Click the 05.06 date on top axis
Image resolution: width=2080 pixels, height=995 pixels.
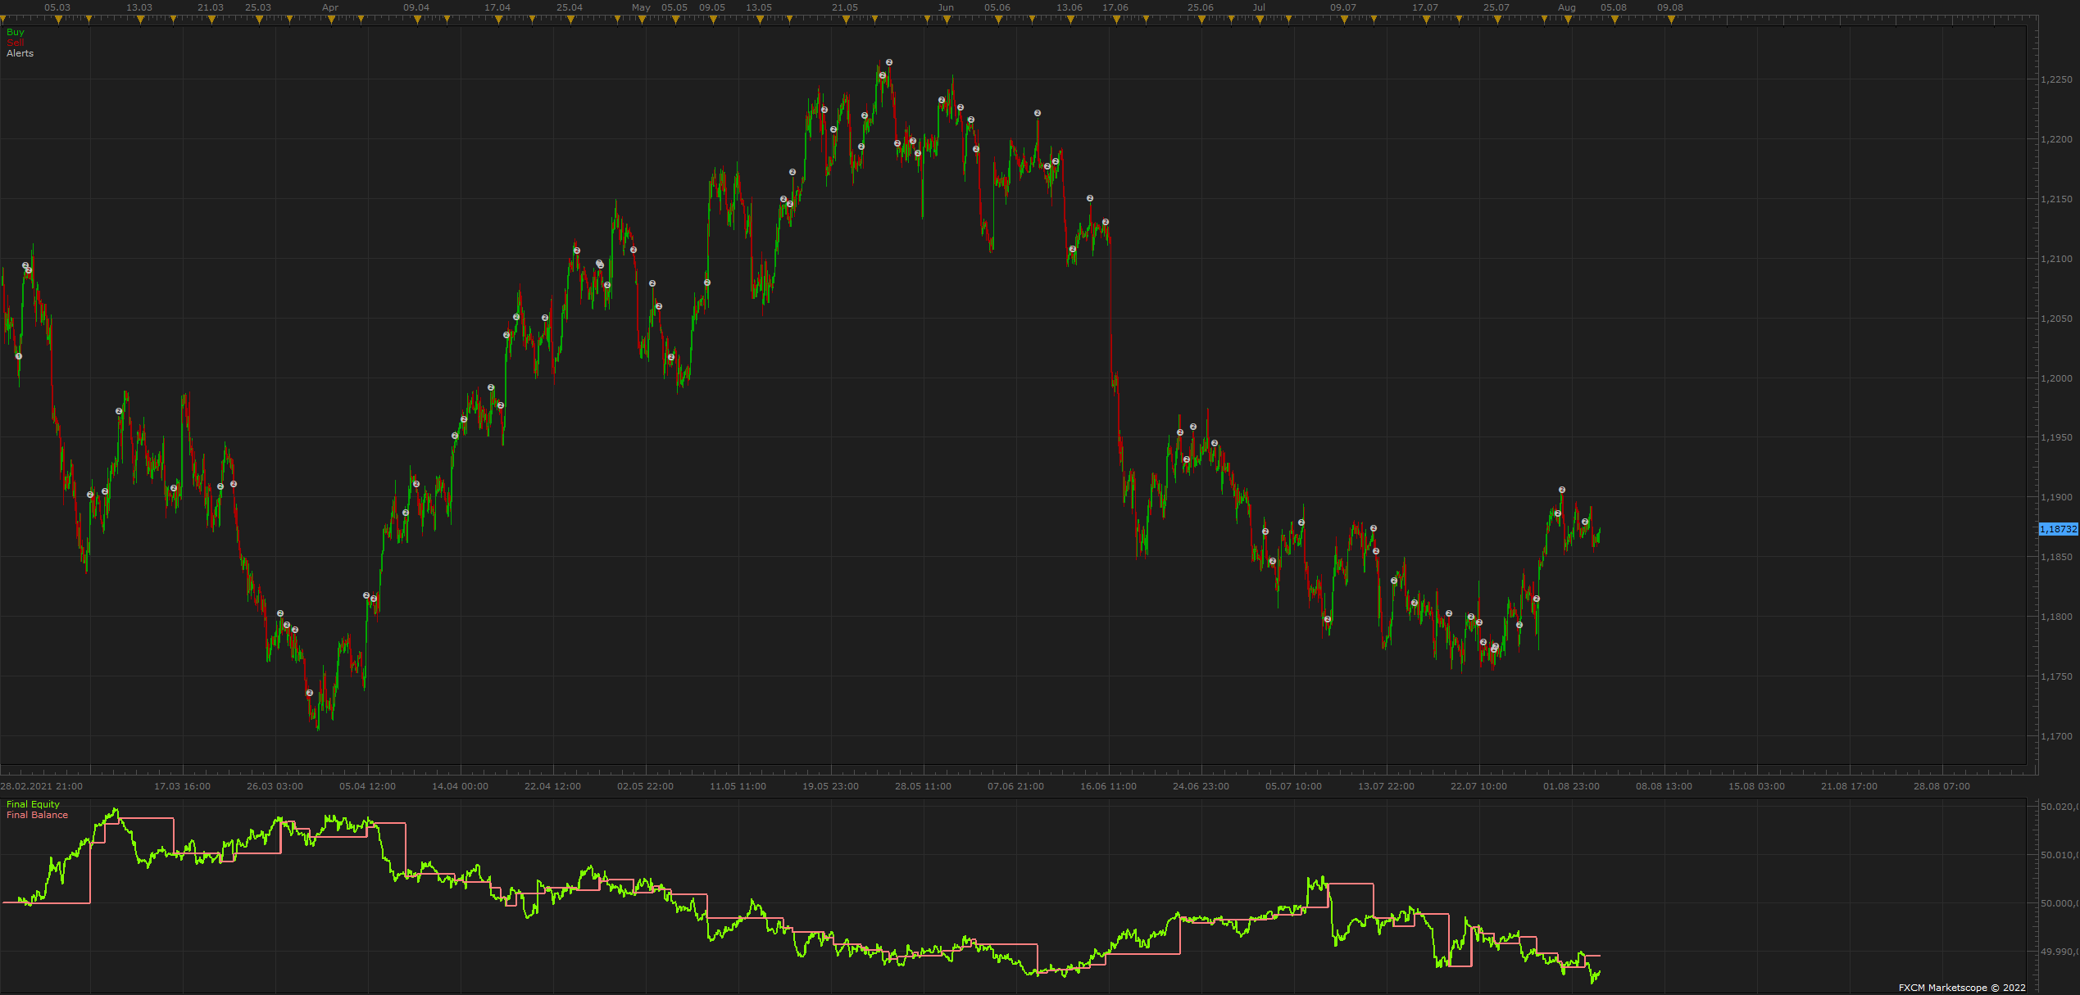(x=997, y=7)
